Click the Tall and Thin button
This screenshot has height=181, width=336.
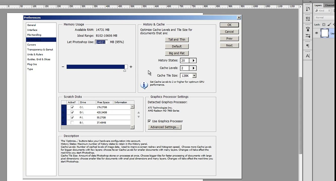pos(177,39)
